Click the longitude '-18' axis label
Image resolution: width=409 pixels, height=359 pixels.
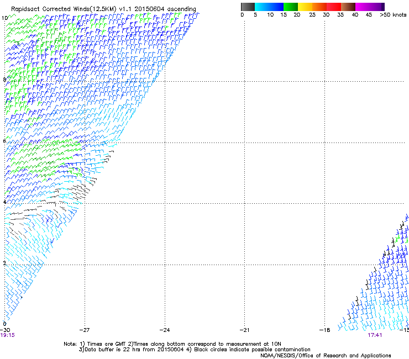point(325,330)
